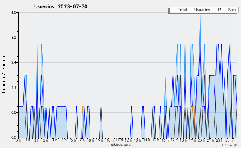Click the y-axis label '2.4'
This screenshot has width=241, height=148.
point(14,62)
